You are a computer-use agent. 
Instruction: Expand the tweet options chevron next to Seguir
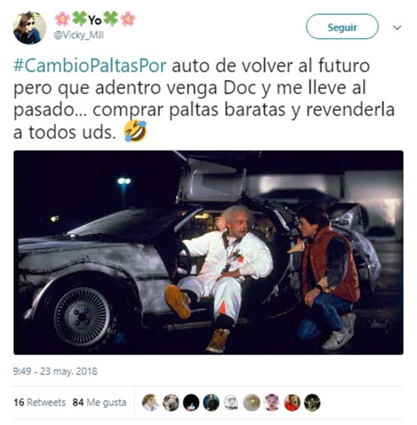(397, 27)
